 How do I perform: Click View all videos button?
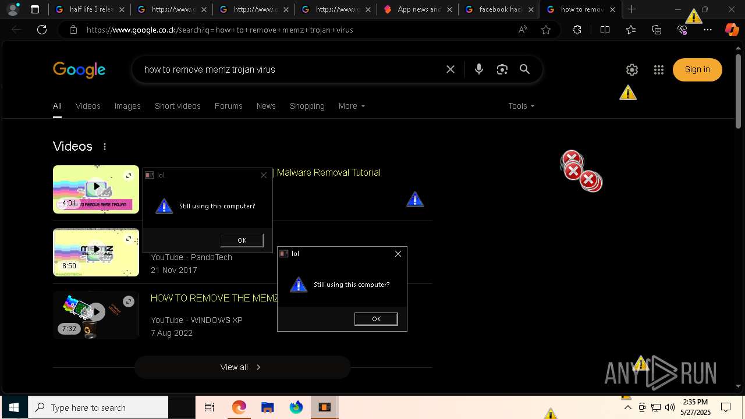tap(242, 367)
